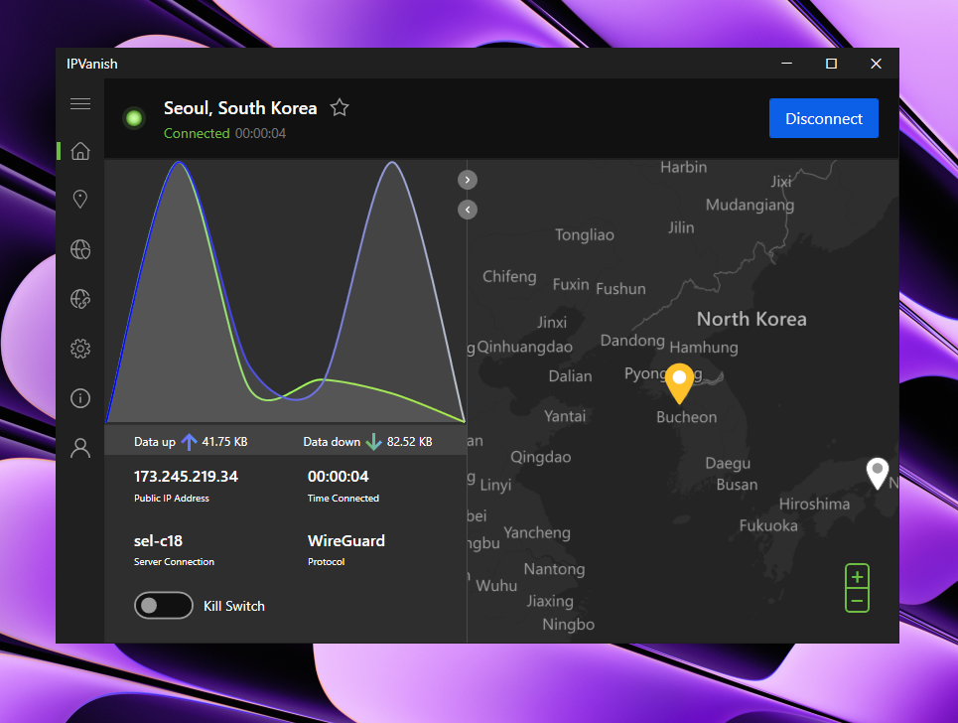Click the WireGuard protocol text

pyautogui.click(x=346, y=541)
